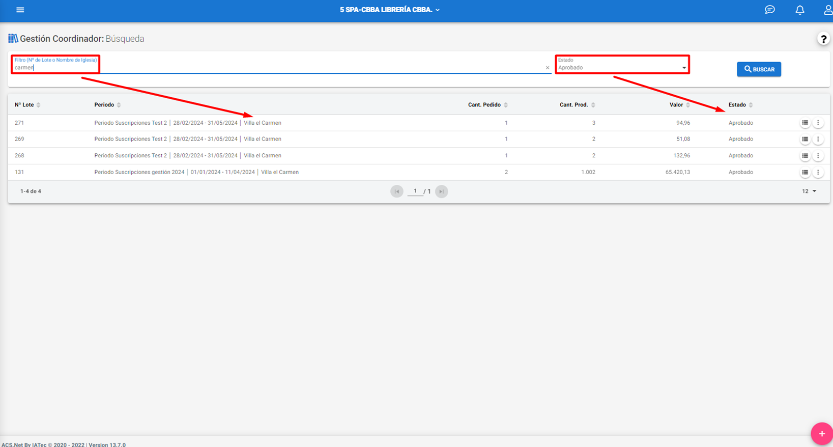
Task: Sort table by Cant. Pedido column
Action: (x=488, y=105)
